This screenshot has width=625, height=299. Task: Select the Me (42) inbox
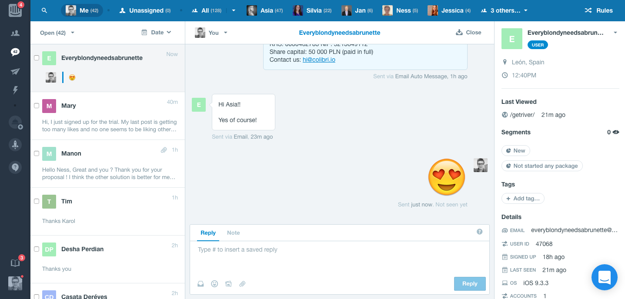click(x=82, y=10)
